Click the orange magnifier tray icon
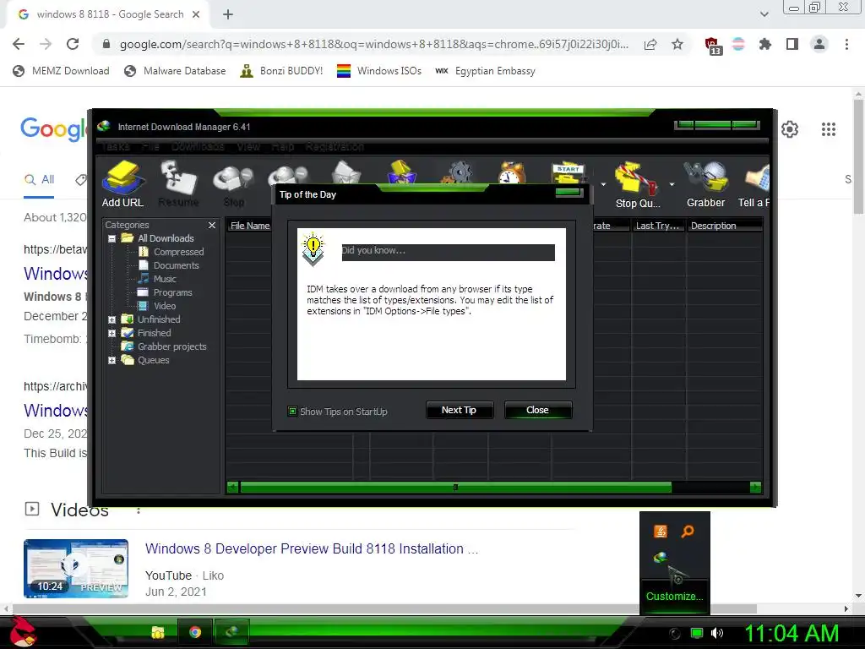Viewport: 865px width, 649px height. tap(688, 531)
